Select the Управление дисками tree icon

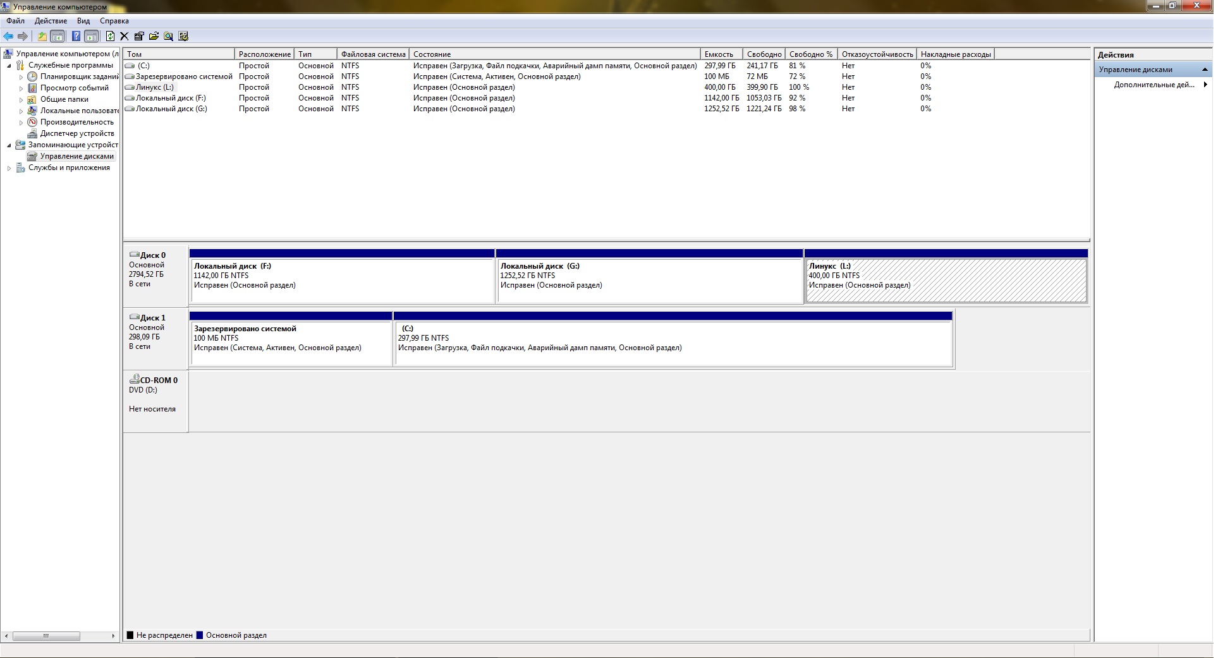(x=32, y=156)
